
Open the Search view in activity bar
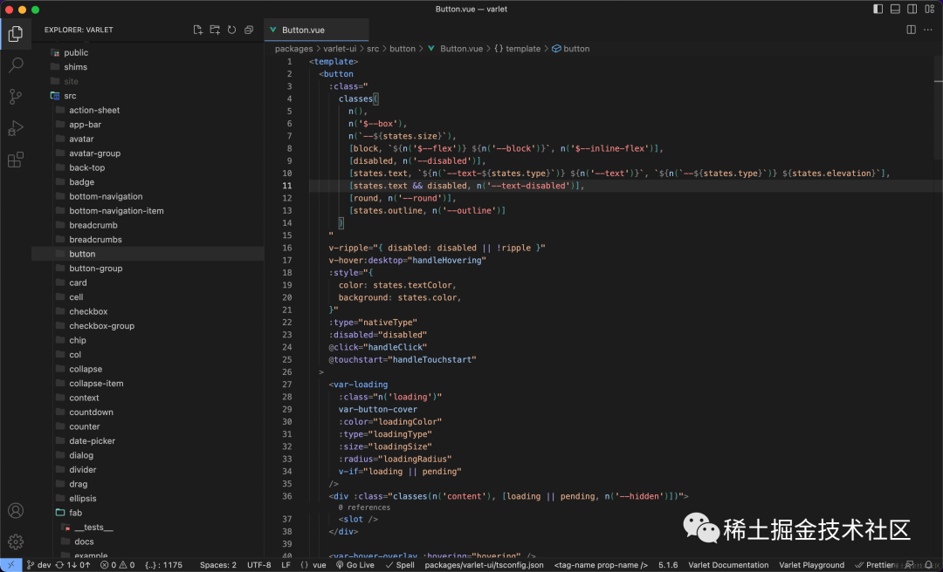[x=16, y=65]
